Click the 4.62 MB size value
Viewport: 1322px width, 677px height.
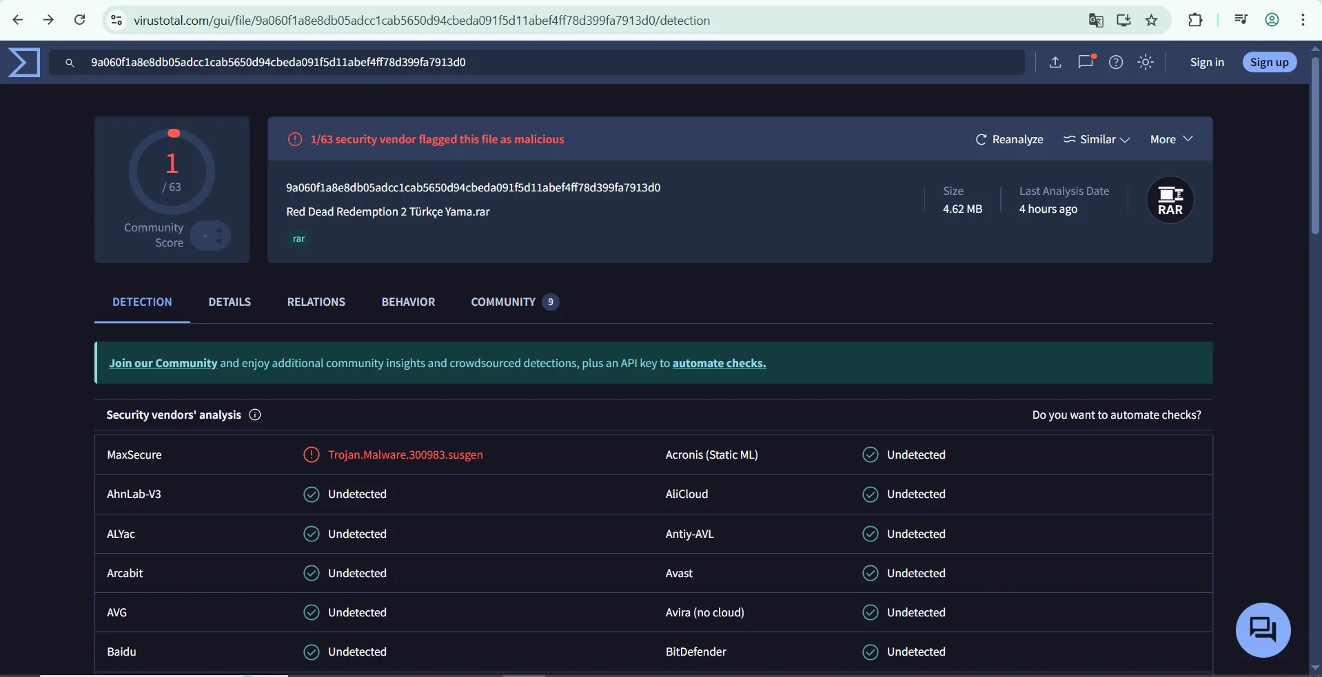[962, 209]
